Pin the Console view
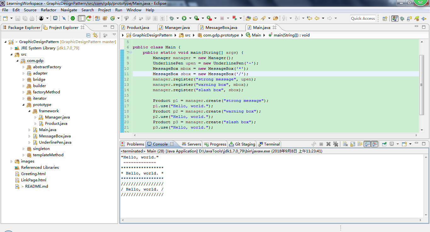 [x=359, y=144]
